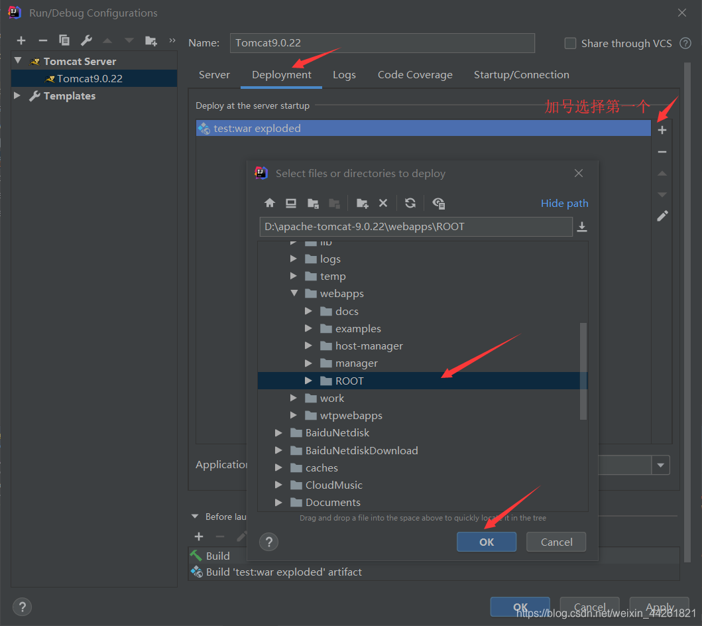The image size is (702, 626).
Task: Collapse Before launch section triangle
Action: click(195, 517)
